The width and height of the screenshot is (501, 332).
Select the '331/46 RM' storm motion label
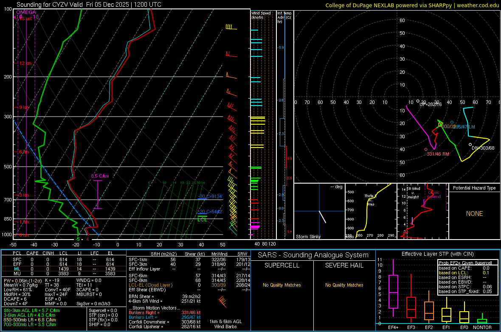coord(438,154)
